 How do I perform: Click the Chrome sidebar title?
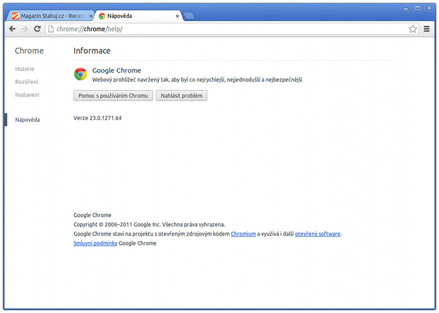click(30, 51)
